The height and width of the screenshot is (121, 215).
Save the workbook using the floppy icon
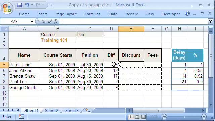tap(20, 5)
